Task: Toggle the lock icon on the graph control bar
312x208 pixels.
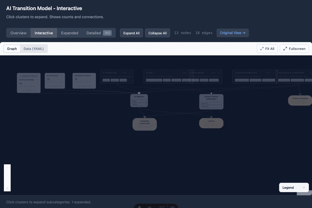Action: point(7,188)
